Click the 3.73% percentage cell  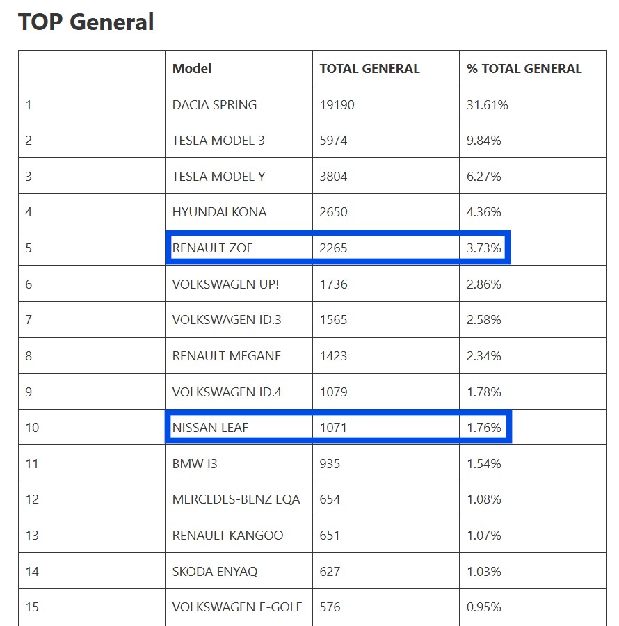pyautogui.click(x=483, y=248)
